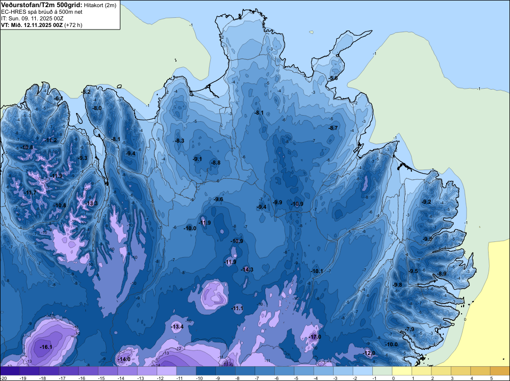Click the pale yellow legend swatch between 0 and 1
Viewport: 510px width, 381px height.
click(x=402, y=371)
